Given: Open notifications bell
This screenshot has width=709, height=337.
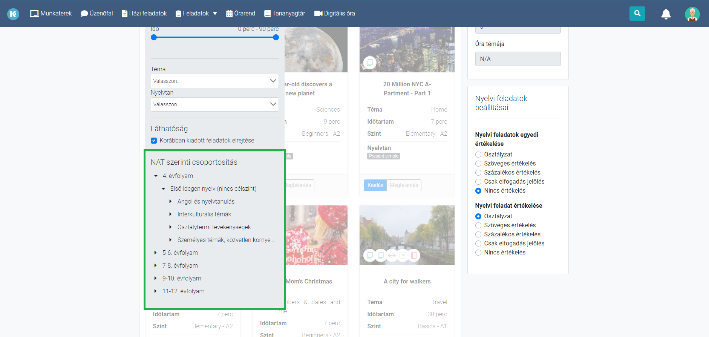Looking at the screenshot, I should click(x=666, y=14).
